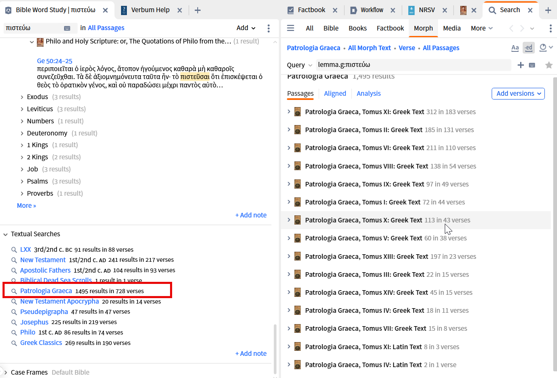This screenshot has width=557, height=378.
Task: Click magnifier icon beside New Testament search
Action: 14,260
